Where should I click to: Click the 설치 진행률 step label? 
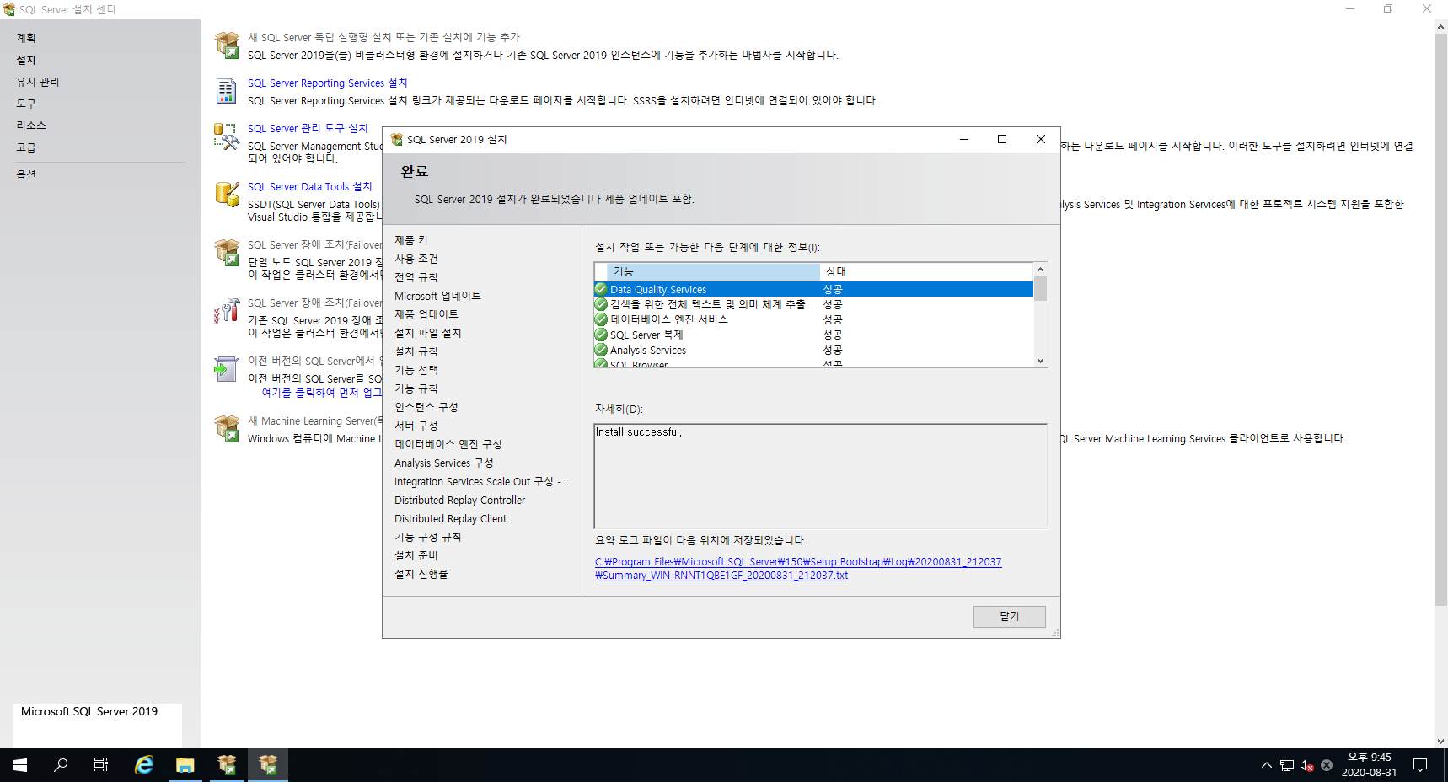(x=421, y=574)
